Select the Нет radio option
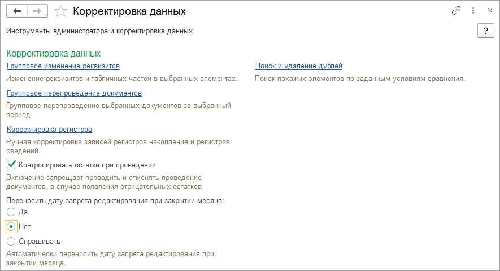Image resolution: width=500 pixels, height=271 pixels. point(11,227)
